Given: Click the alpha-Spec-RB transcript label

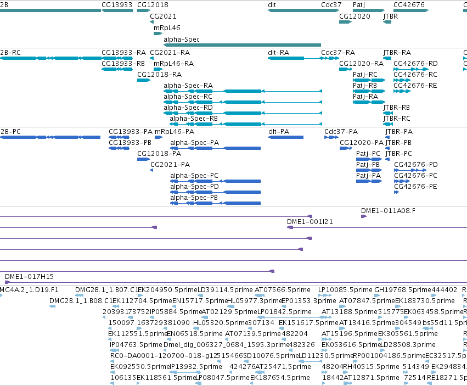Looking at the screenshot, I should (194, 119).
